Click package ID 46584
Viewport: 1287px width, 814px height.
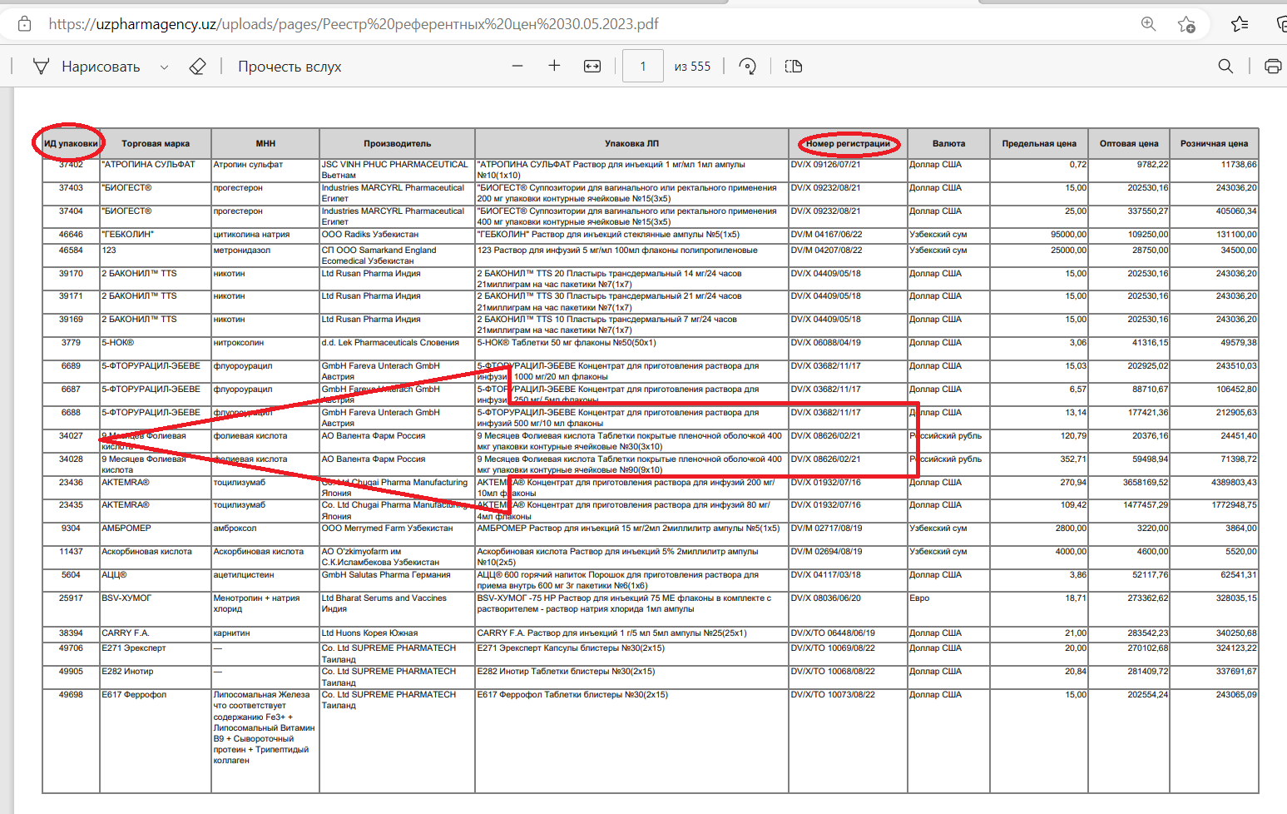(x=71, y=251)
